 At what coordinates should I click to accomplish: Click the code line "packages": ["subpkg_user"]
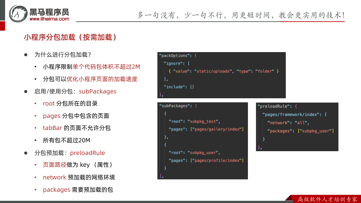tap(301, 131)
